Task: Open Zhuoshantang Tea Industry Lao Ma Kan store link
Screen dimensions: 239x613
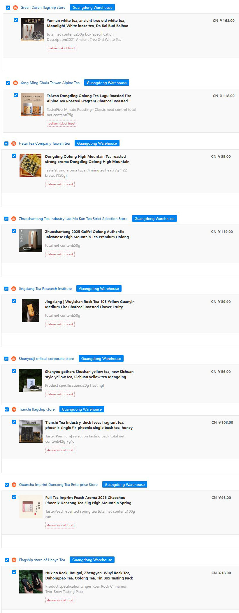Action: tap(73, 219)
